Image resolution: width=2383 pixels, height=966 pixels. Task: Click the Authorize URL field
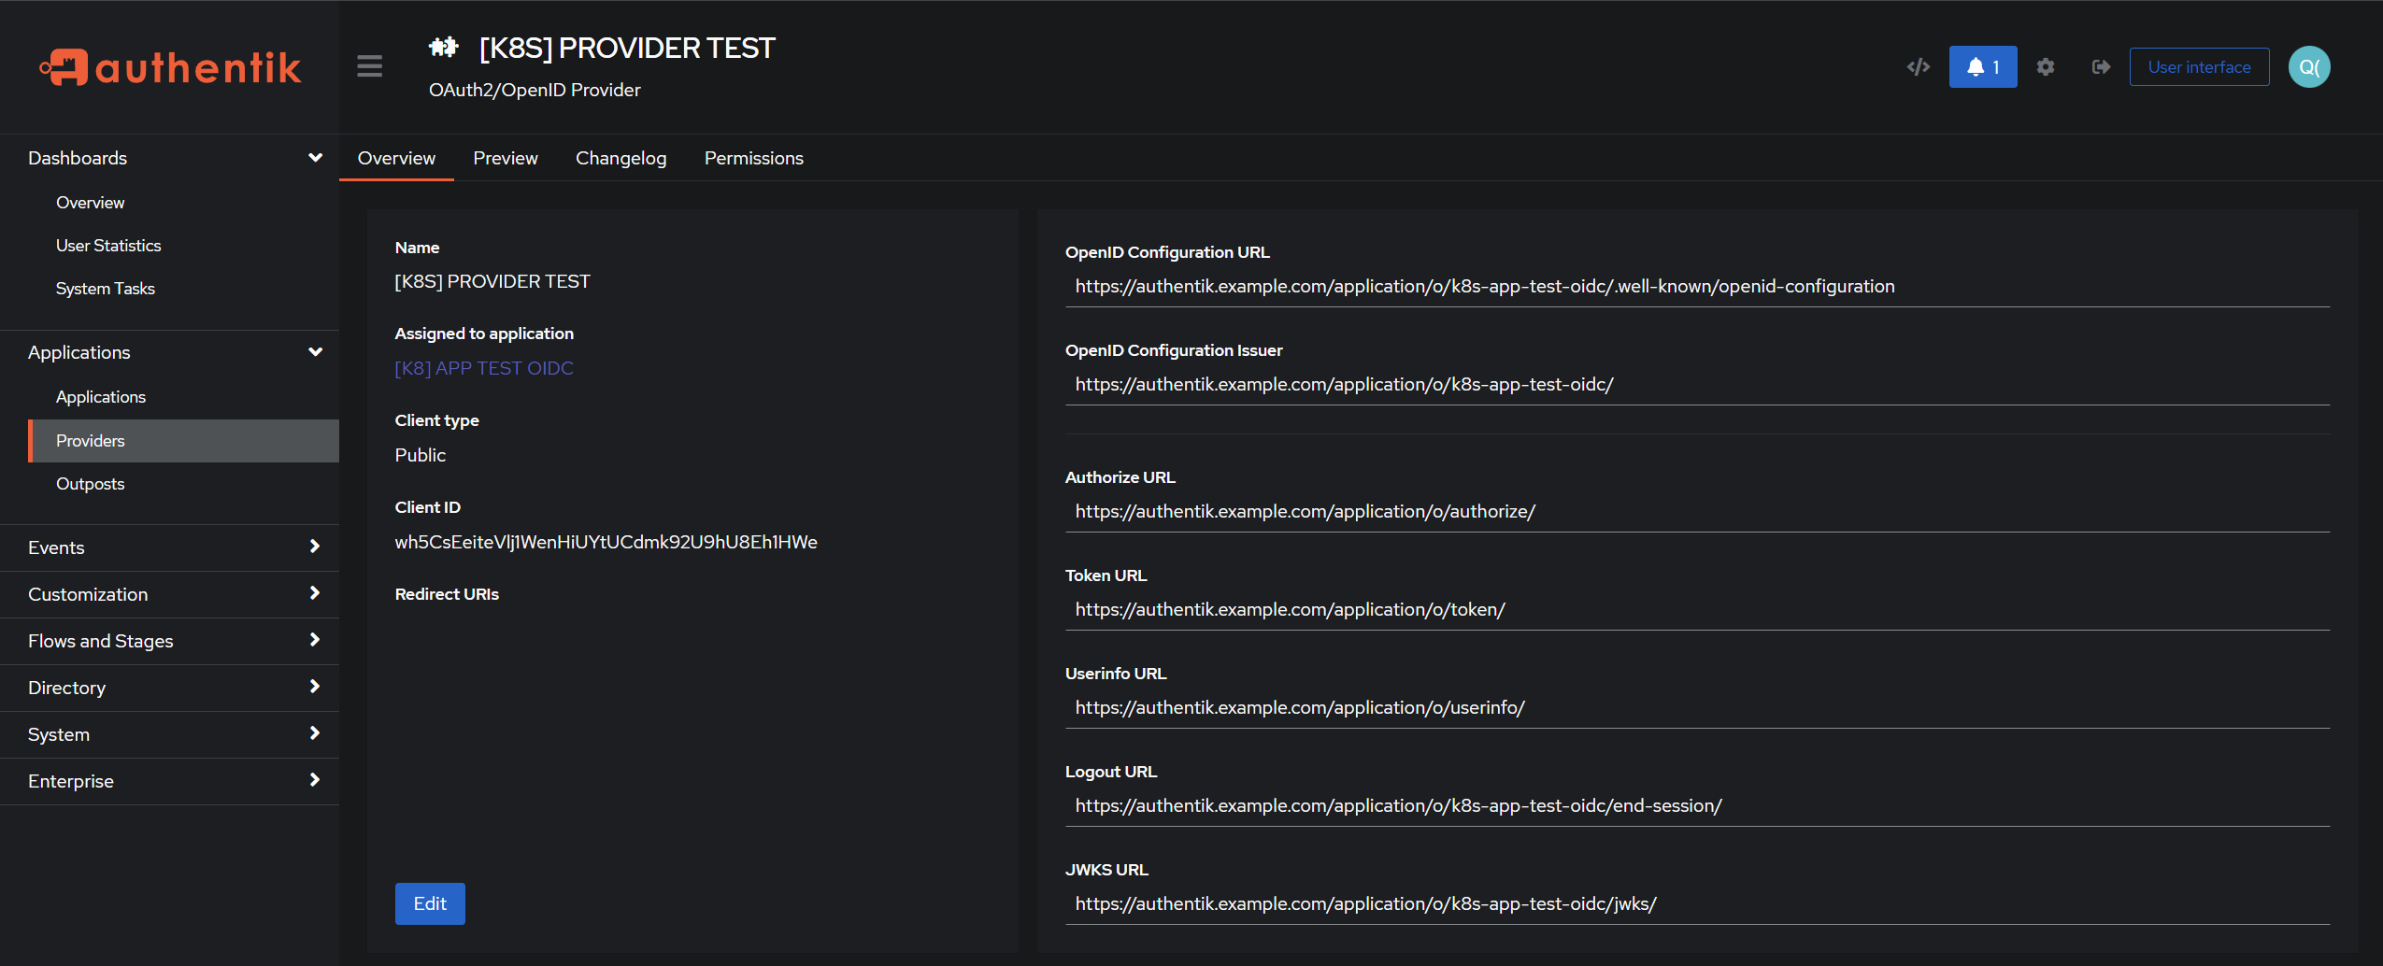pos(1697,512)
